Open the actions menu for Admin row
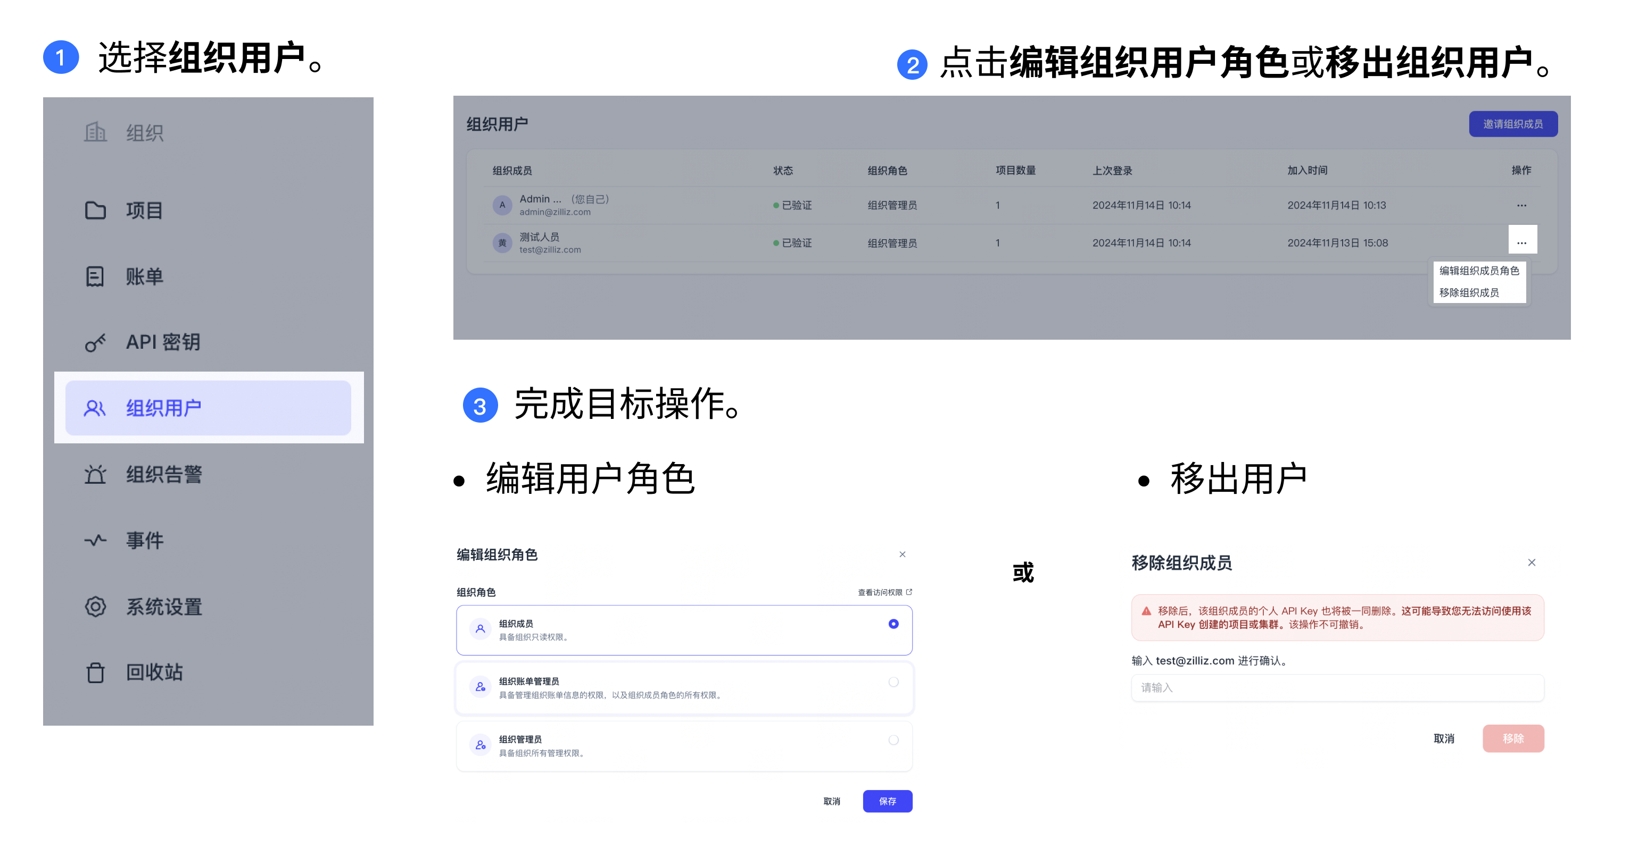Screen dimensions: 1630x866 pos(1522,205)
